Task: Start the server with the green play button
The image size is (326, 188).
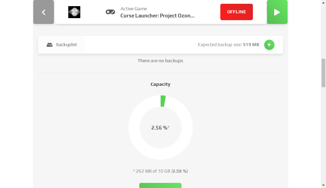Action: [x=277, y=12]
